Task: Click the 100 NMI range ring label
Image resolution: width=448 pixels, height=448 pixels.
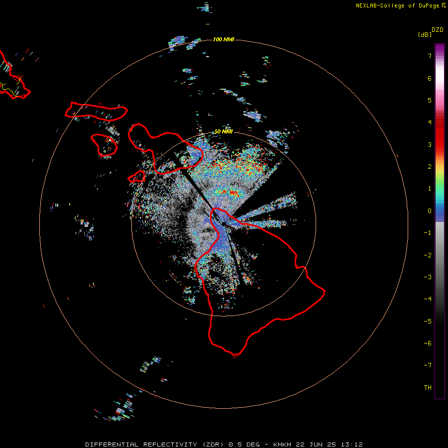Action: (224, 39)
